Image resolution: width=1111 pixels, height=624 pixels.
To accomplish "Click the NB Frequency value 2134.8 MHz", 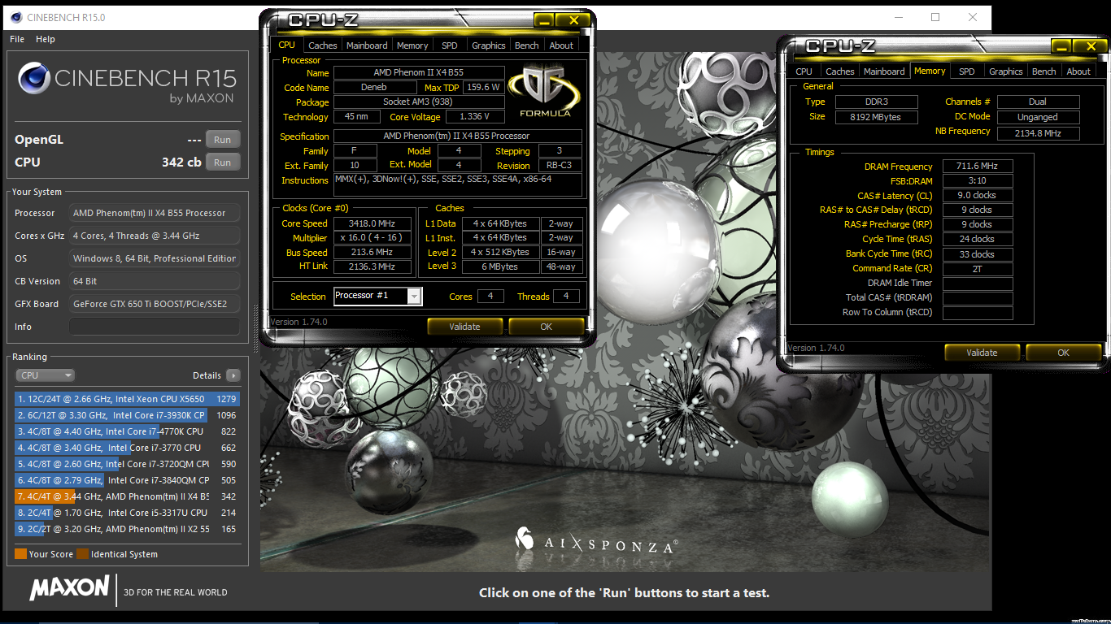I will click(x=1038, y=132).
